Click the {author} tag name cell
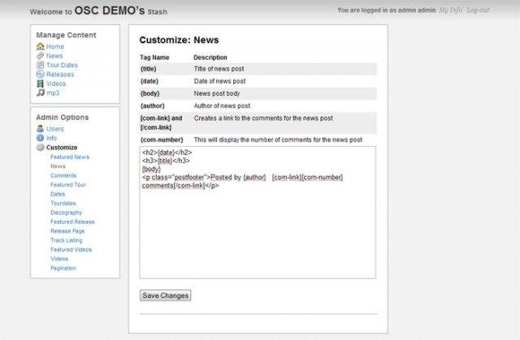Image resolution: width=520 pixels, height=340 pixels. (x=152, y=106)
